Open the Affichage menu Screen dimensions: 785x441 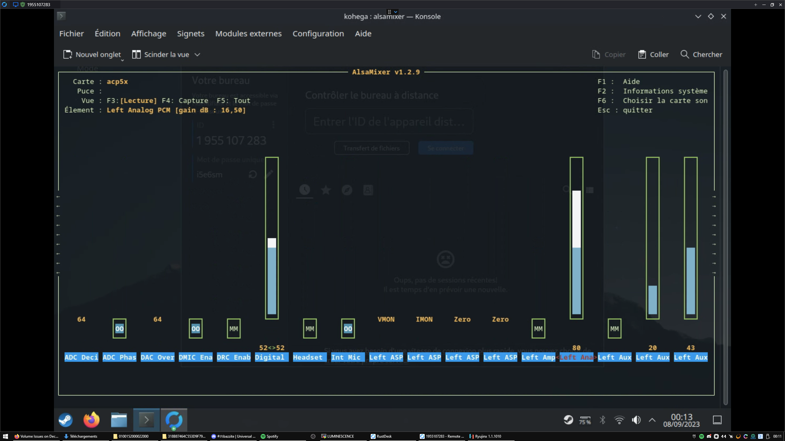tap(148, 34)
